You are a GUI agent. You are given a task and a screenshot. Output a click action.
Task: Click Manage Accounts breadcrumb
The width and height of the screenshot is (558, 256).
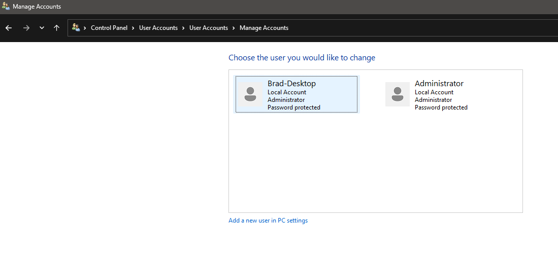pos(264,28)
